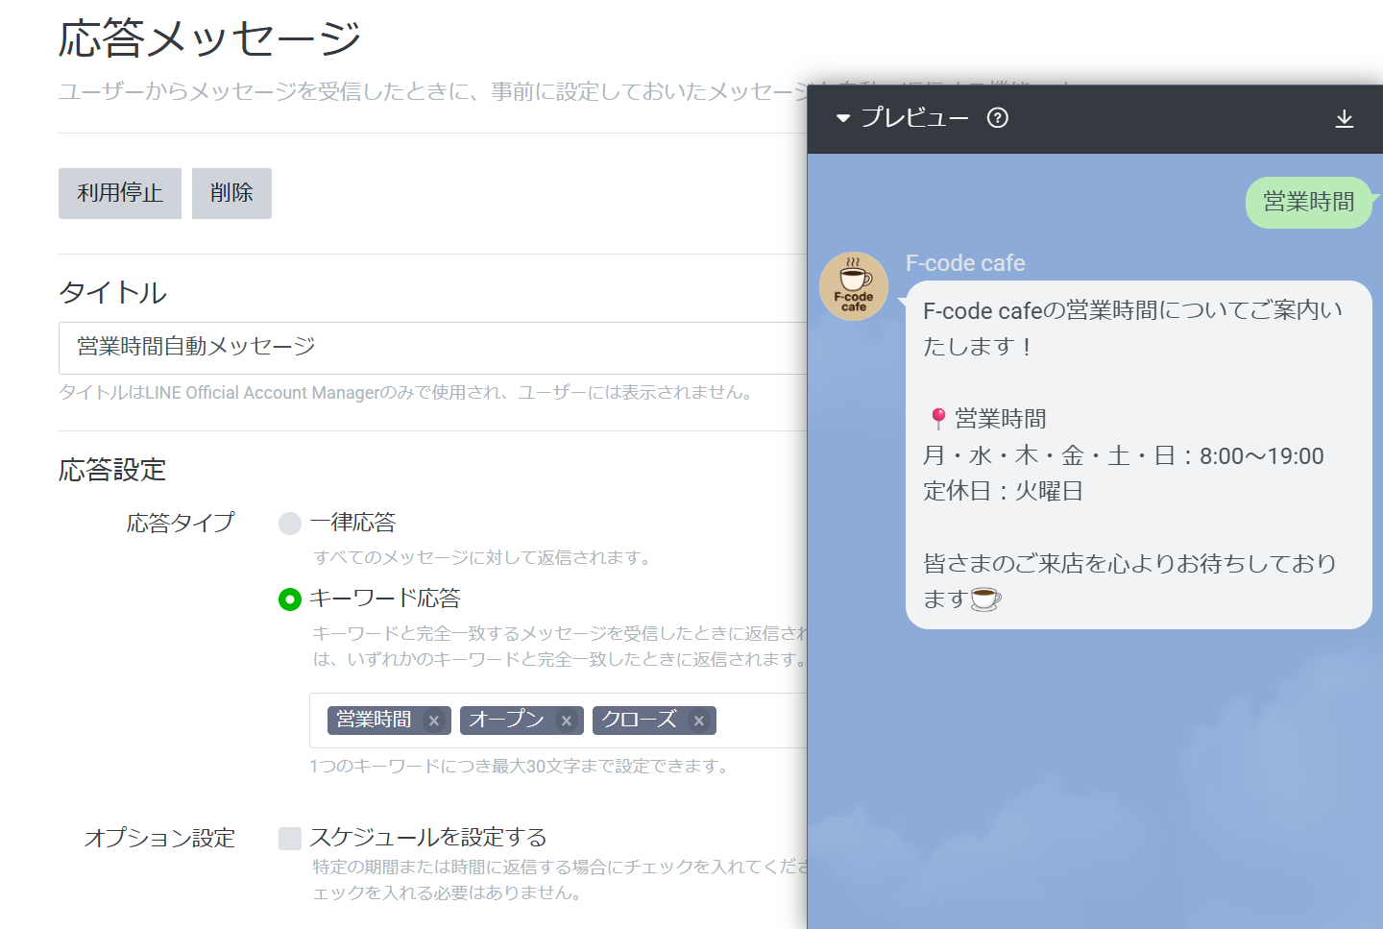
Task: Click inside the keyword entry box
Action: (759, 721)
